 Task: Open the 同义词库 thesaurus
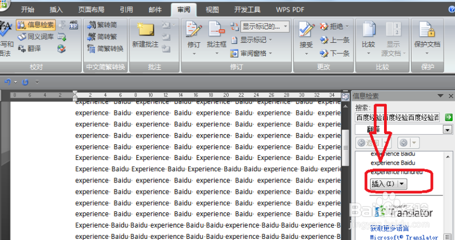click(x=35, y=37)
